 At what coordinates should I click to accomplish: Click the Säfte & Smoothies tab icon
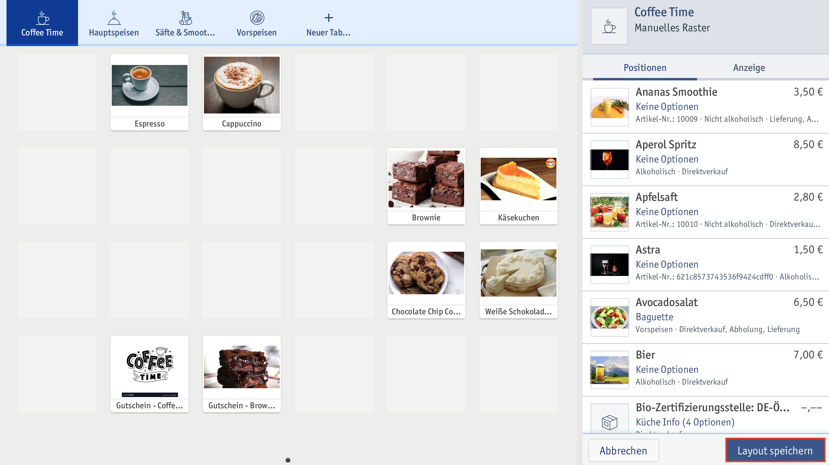[x=185, y=17]
